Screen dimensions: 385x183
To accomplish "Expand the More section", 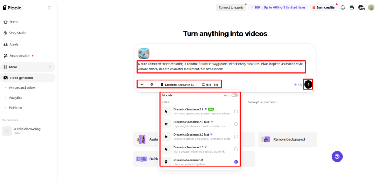I will (27, 67).
